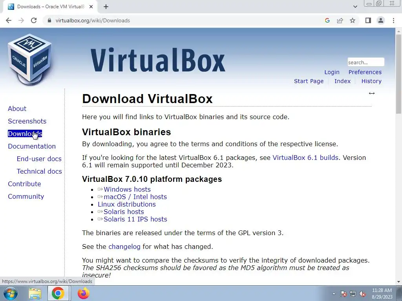
Task: Click the site search box
Action: 366,62
